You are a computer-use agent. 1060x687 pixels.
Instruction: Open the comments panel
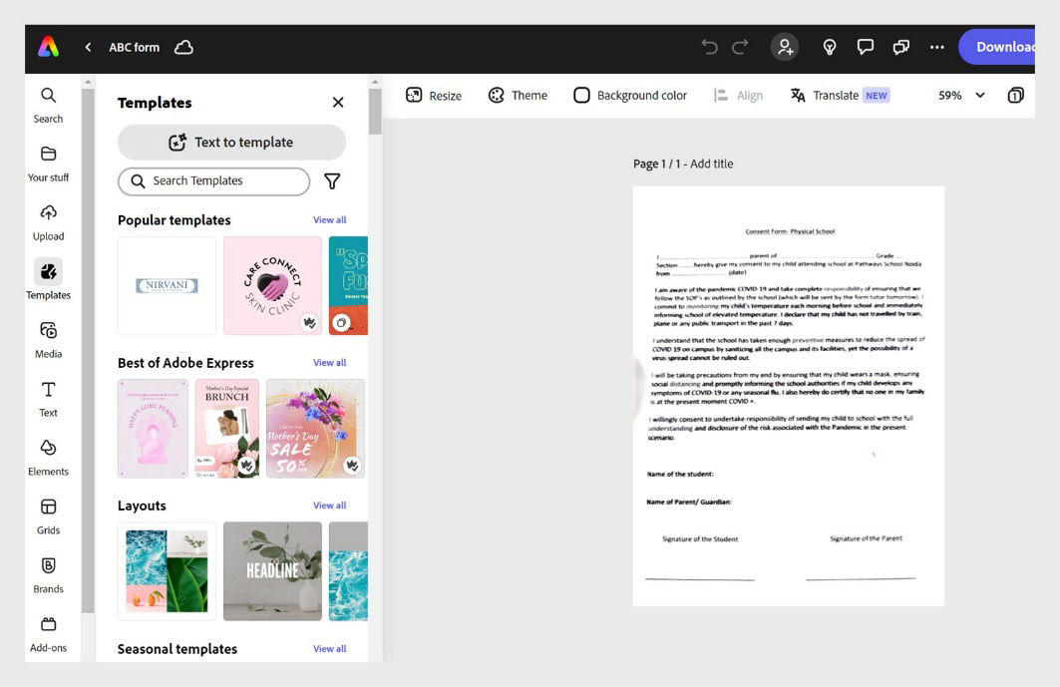(865, 46)
